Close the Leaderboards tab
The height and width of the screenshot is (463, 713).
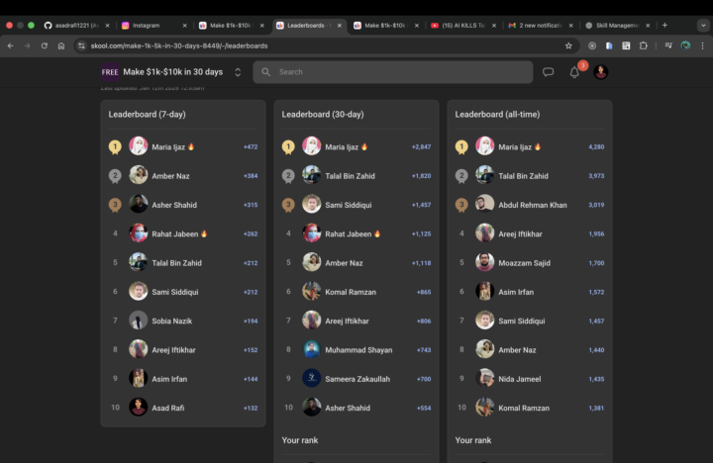click(x=340, y=26)
